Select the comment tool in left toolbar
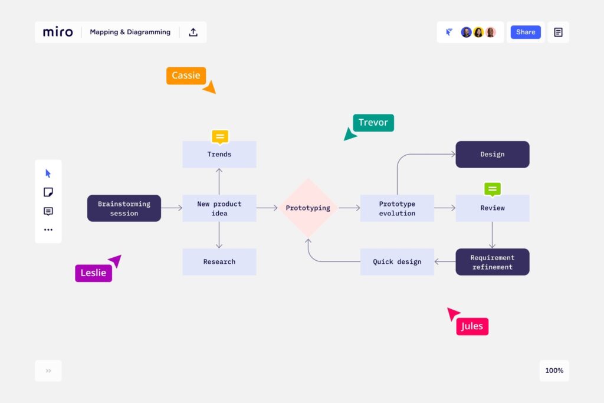Image resolution: width=604 pixels, height=403 pixels. [x=48, y=211]
